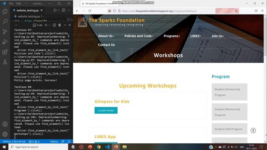This screenshot has height=150, width=267.
Task: Open hidden menus ellipsis in title bar
Action: click(26, 3)
